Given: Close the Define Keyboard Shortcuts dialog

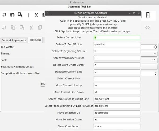Looking at the screenshot, I should pos(139,13).
